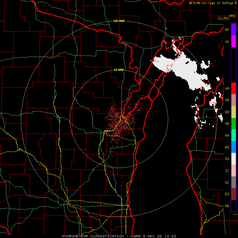Click the ND legend label
Screen dimensions: 238x238
click(227, 206)
